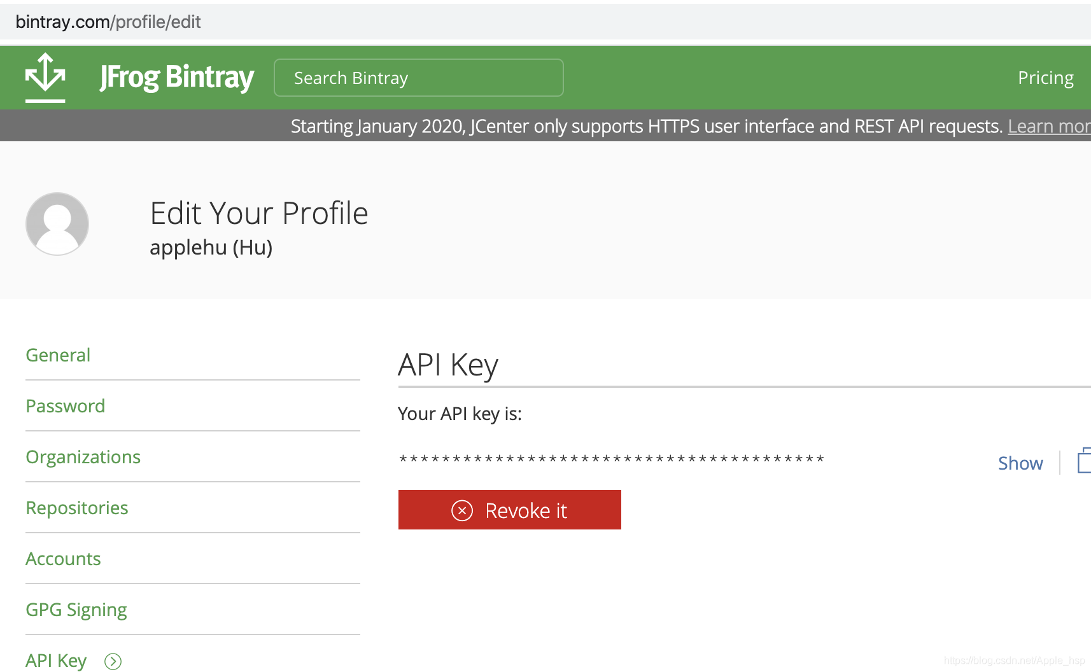1091x672 pixels.
Task: Focus the Search Bintray field
Action: [419, 78]
